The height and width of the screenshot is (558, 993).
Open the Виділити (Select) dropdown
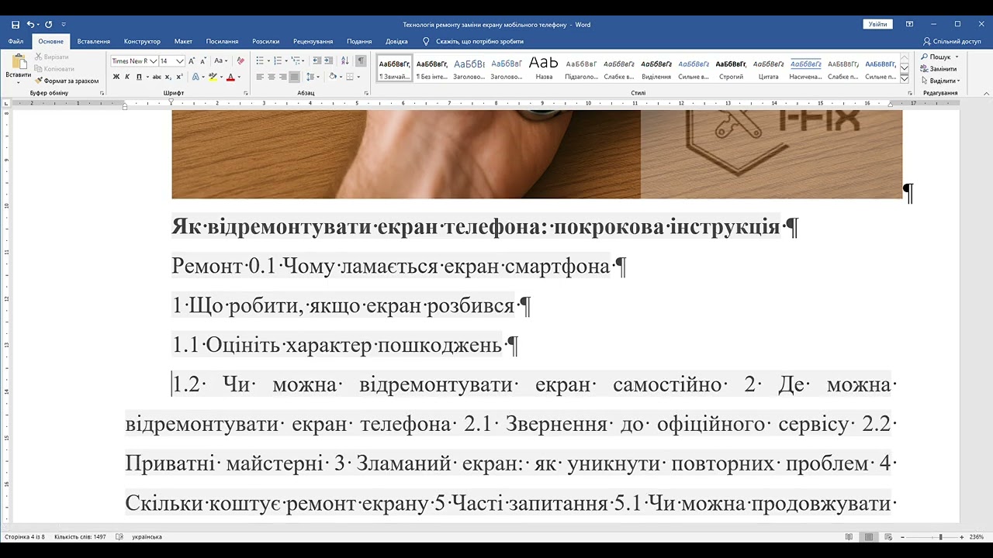click(939, 81)
